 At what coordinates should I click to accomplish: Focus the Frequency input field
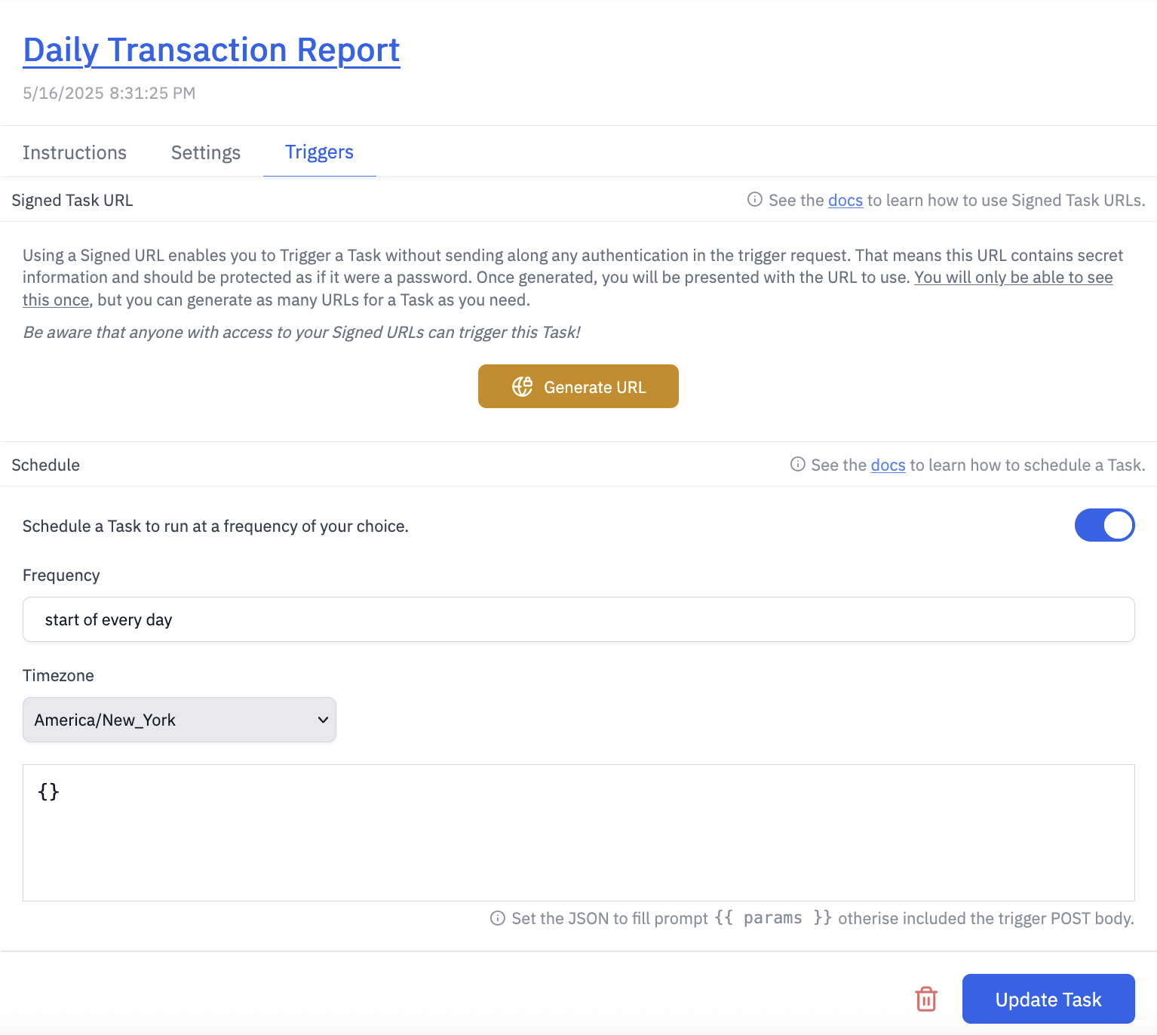578,619
